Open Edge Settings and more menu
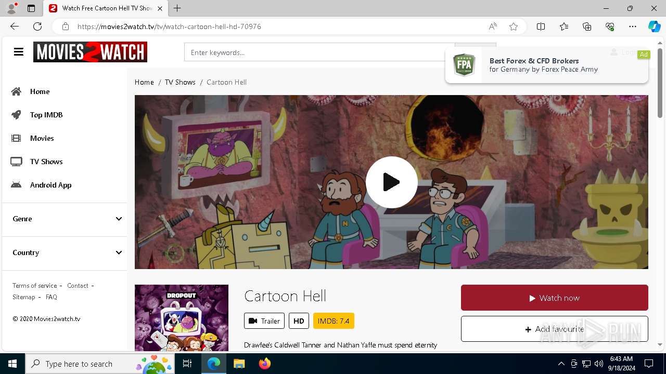 633,26
